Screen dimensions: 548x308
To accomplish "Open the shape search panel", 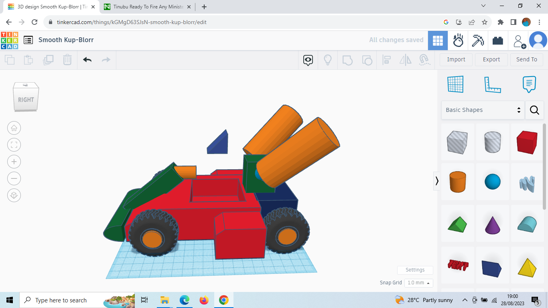I will click(534, 110).
